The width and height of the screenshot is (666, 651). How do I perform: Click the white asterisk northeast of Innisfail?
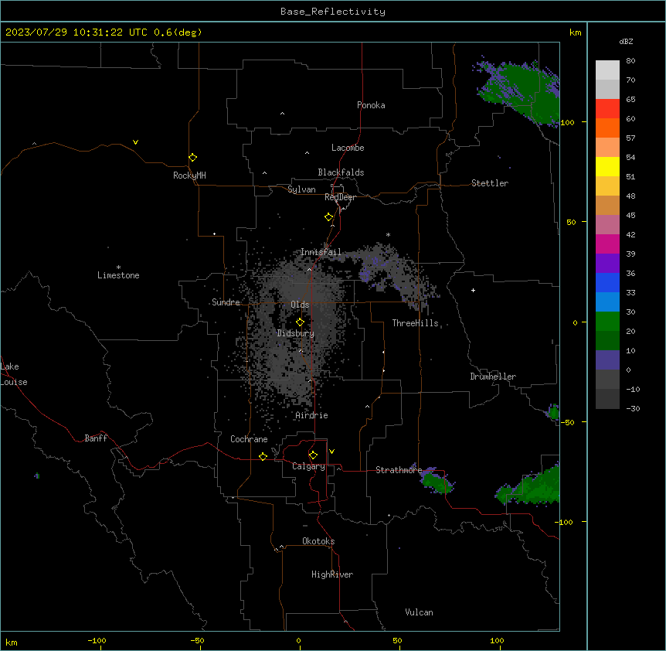point(388,234)
